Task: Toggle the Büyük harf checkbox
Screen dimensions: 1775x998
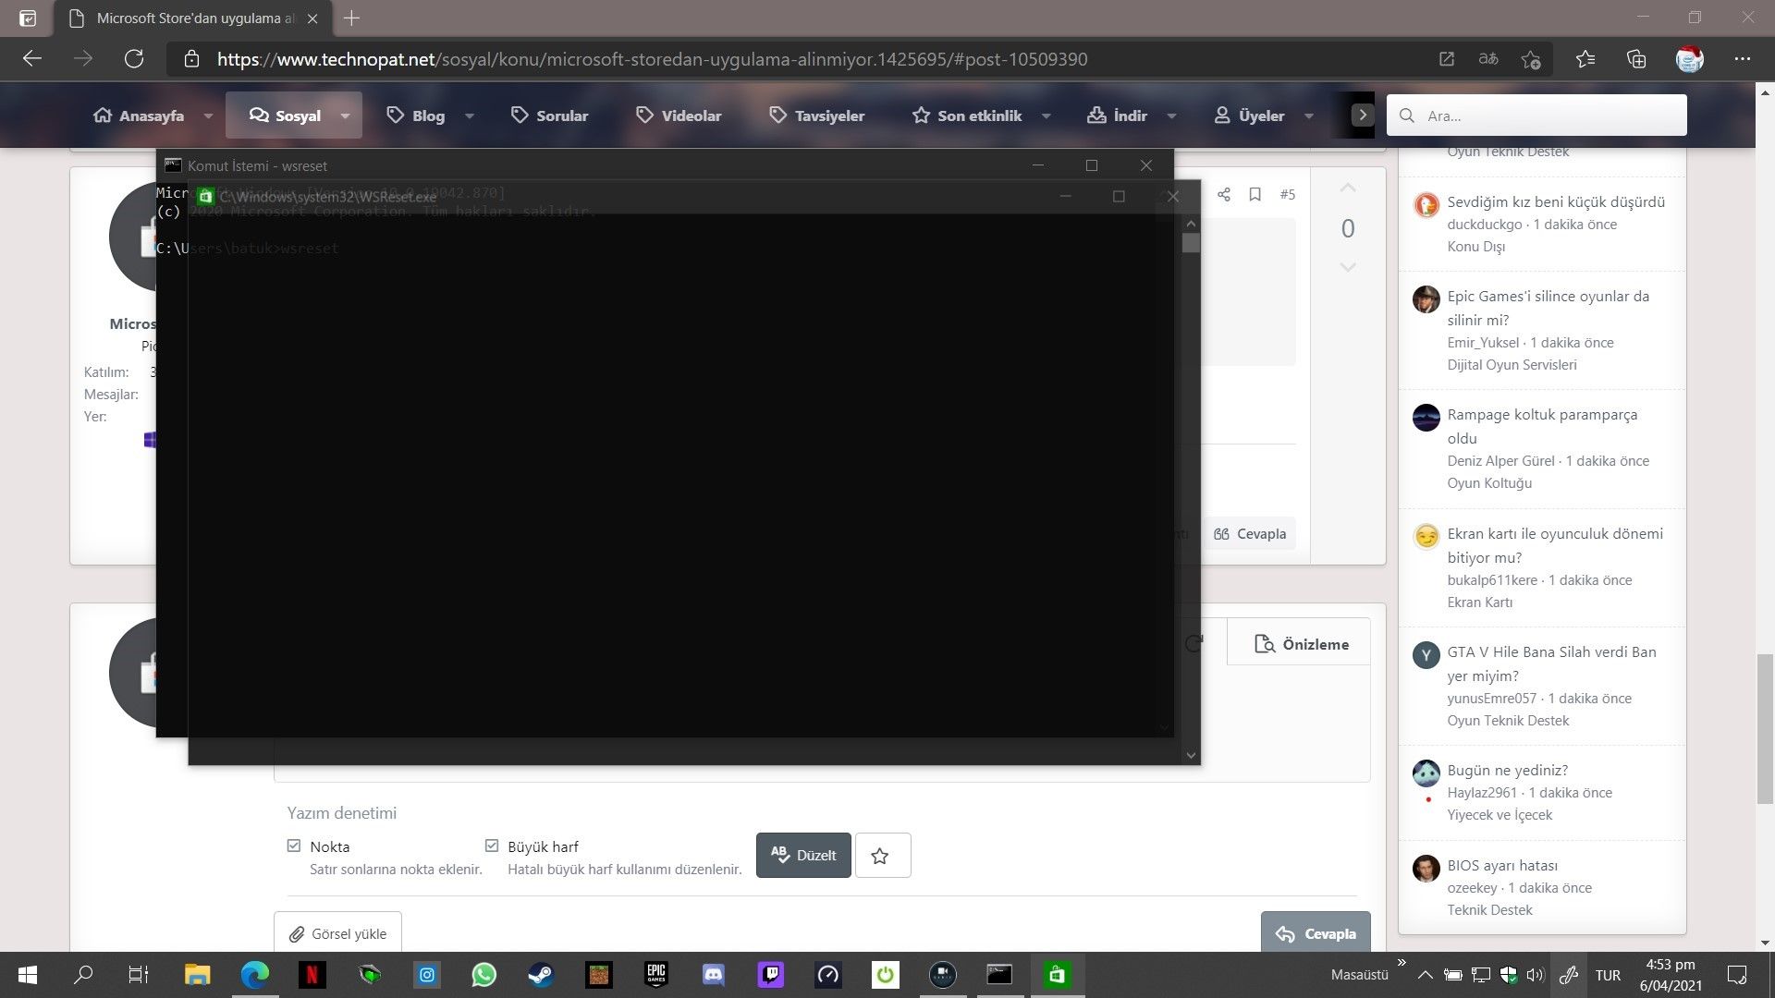Action: [x=492, y=846]
